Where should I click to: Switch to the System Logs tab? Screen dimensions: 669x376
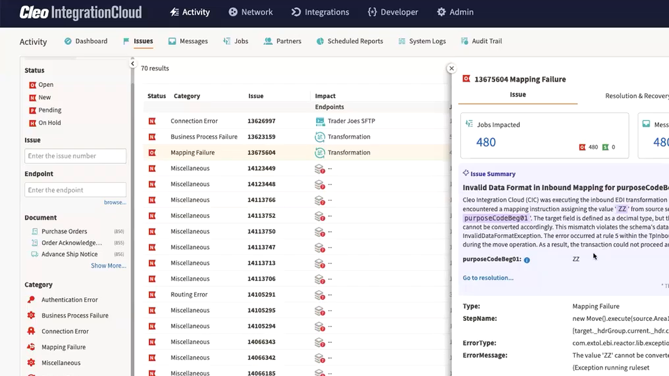coord(422,41)
